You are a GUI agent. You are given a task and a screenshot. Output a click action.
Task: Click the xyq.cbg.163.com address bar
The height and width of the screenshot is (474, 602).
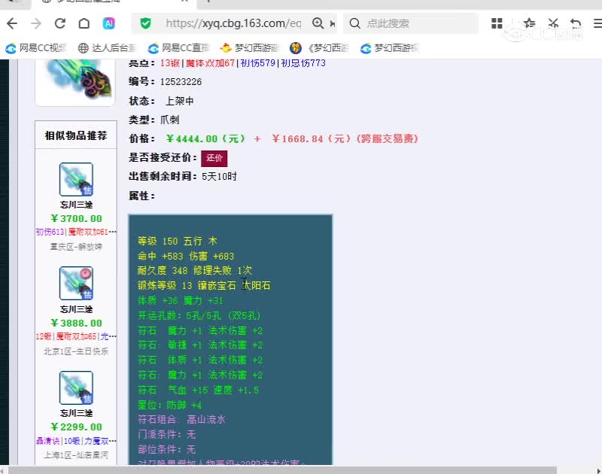click(233, 23)
